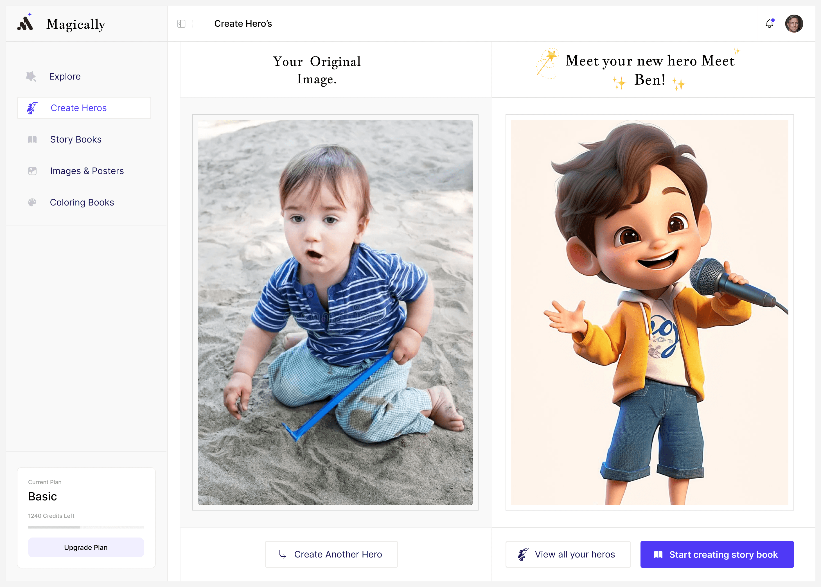Viewport: 821px width, 587px height.
Task: Click Create Another Hero button
Action: point(331,554)
